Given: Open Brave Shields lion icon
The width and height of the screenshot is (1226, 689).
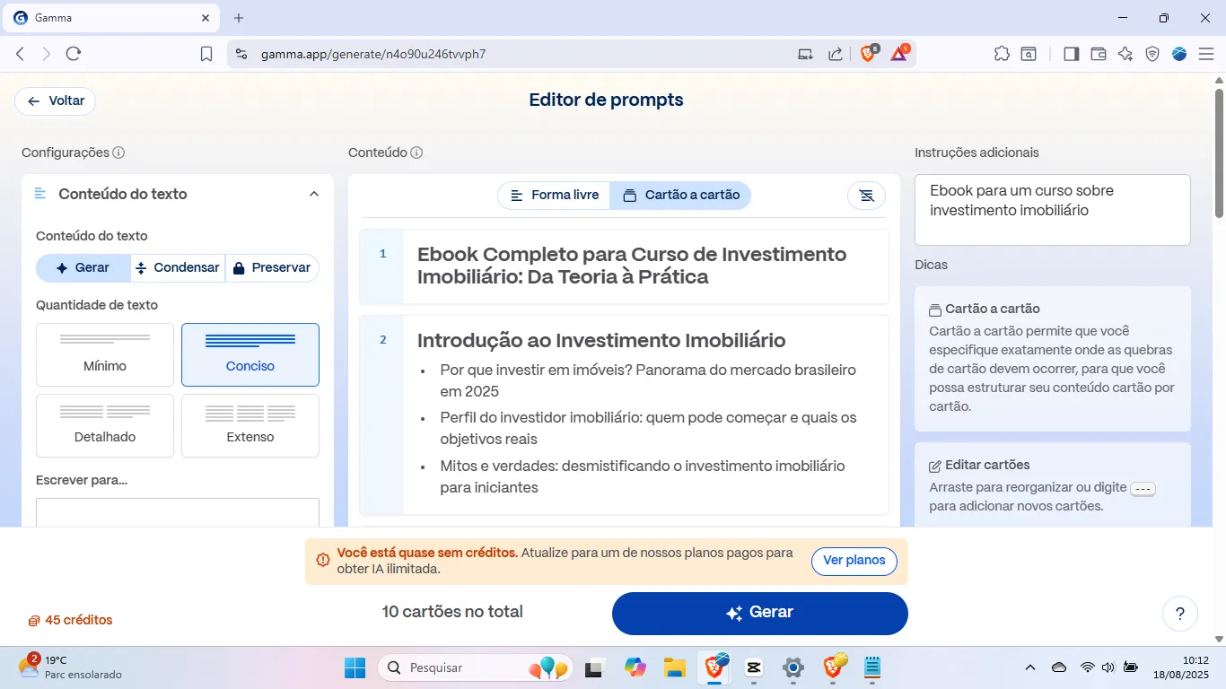Looking at the screenshot, I should click(869, 54).
